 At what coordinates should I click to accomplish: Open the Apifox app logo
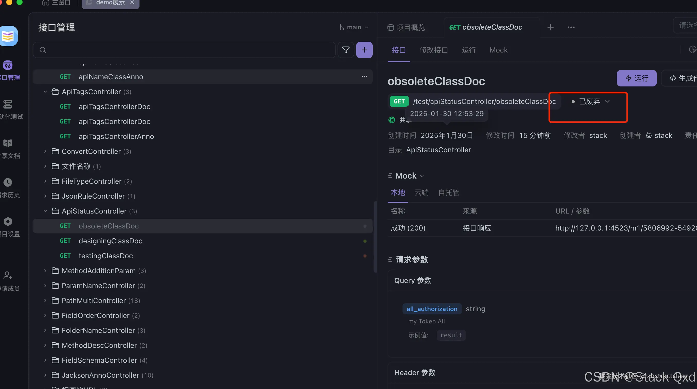8,36
